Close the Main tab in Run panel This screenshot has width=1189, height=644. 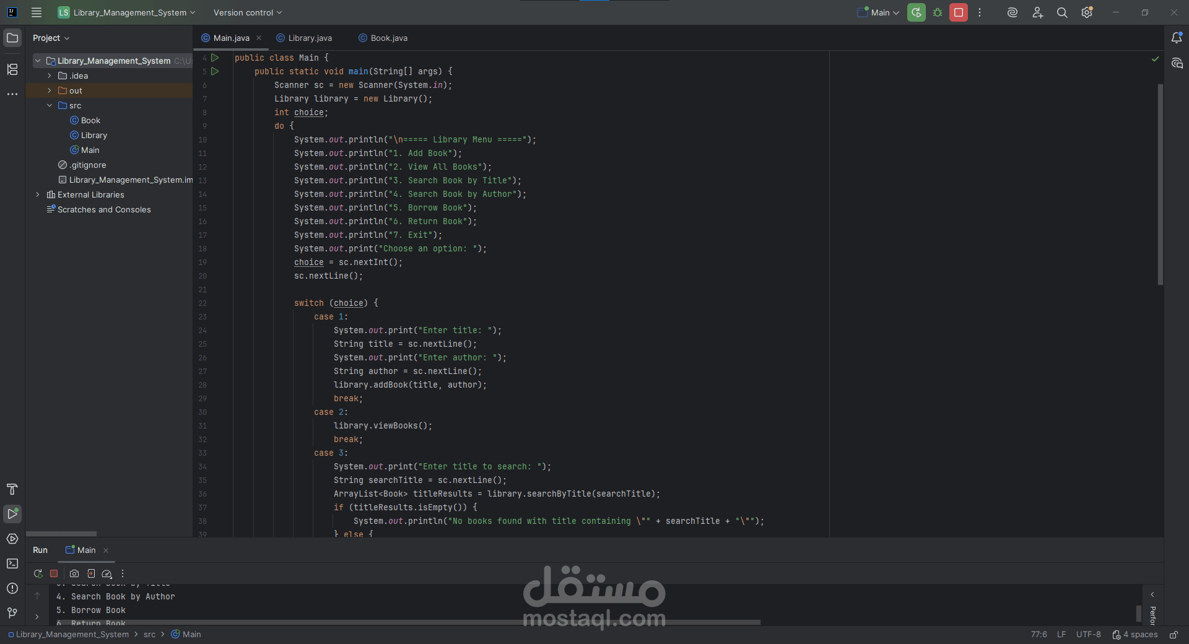pos(106,550)
